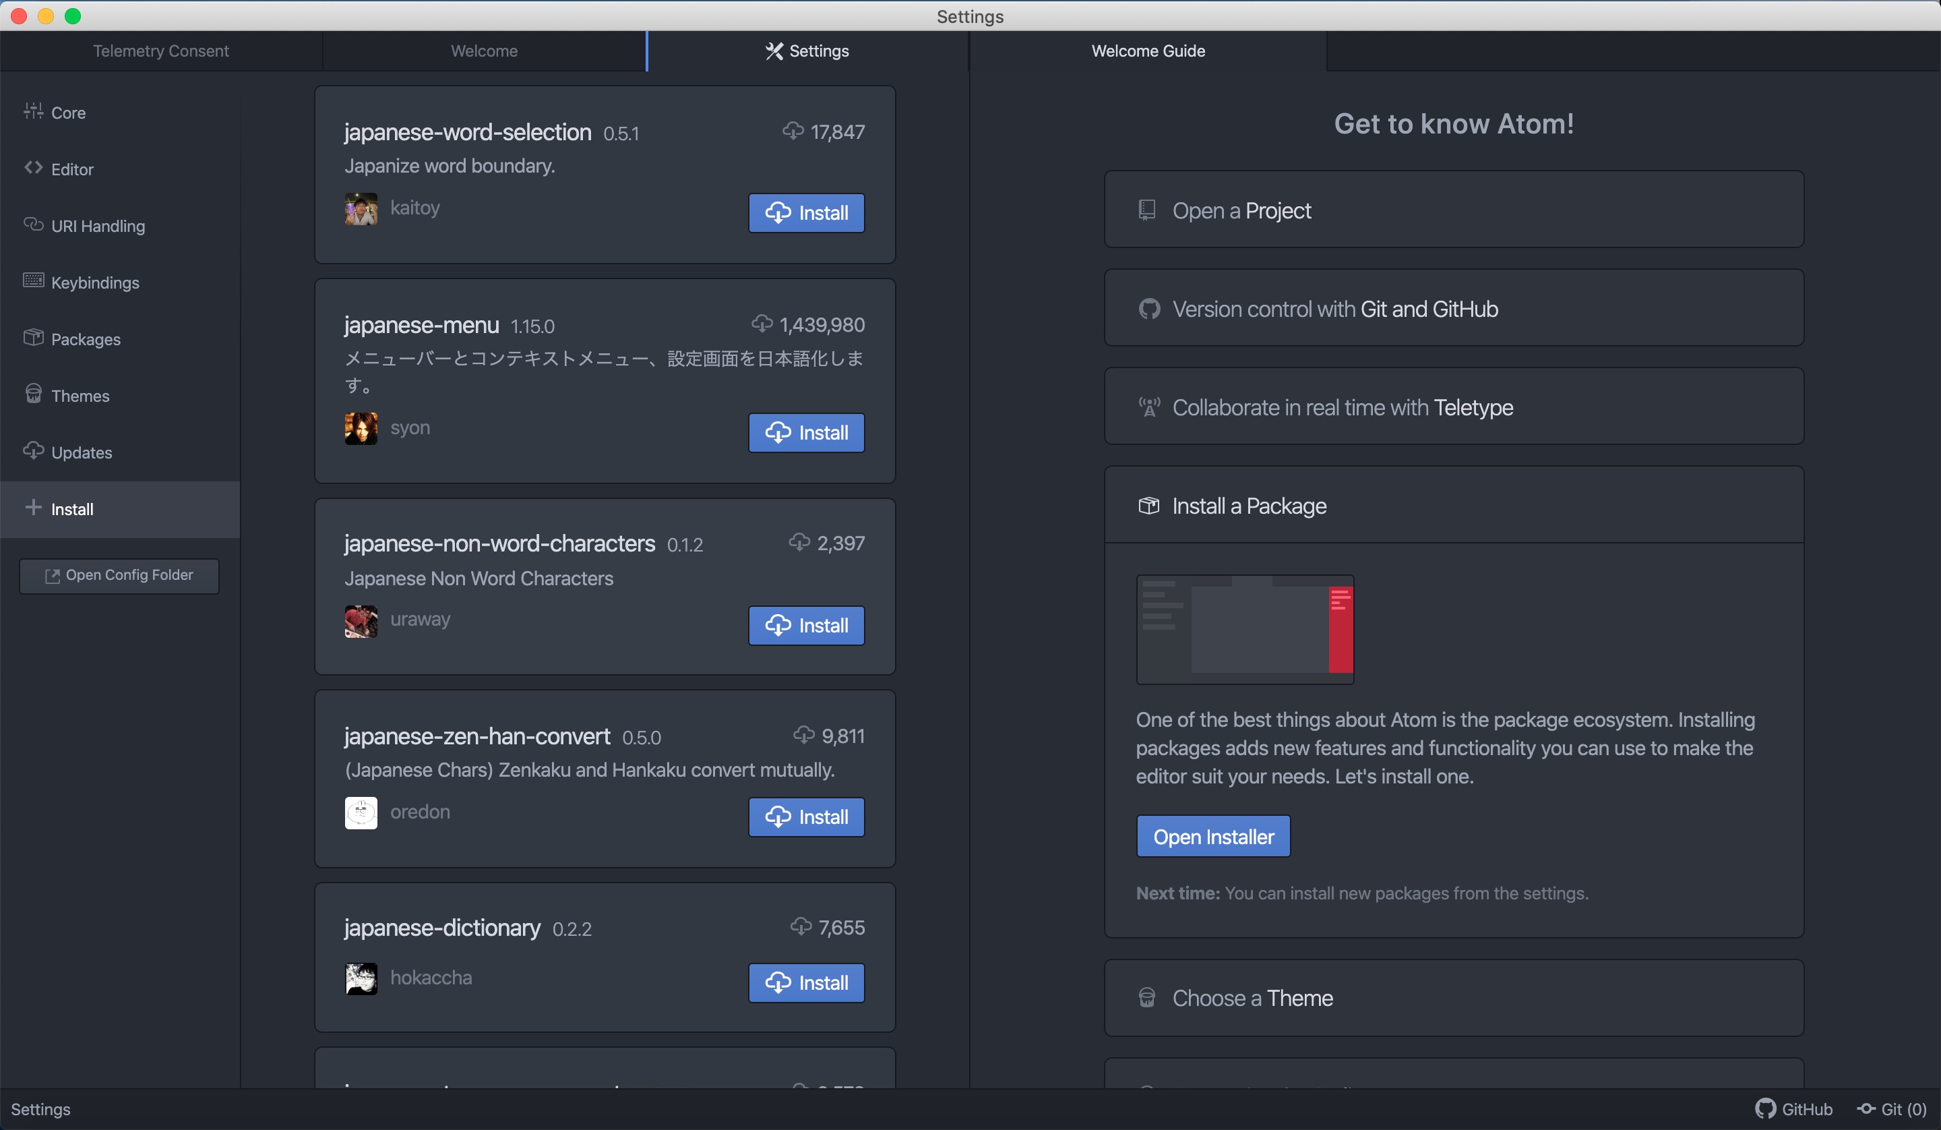The image size is (1941, 1130).
Task: Click the project repo icon in Welcome Guide
Action: pyautogui.click(x=1147, y=210)
